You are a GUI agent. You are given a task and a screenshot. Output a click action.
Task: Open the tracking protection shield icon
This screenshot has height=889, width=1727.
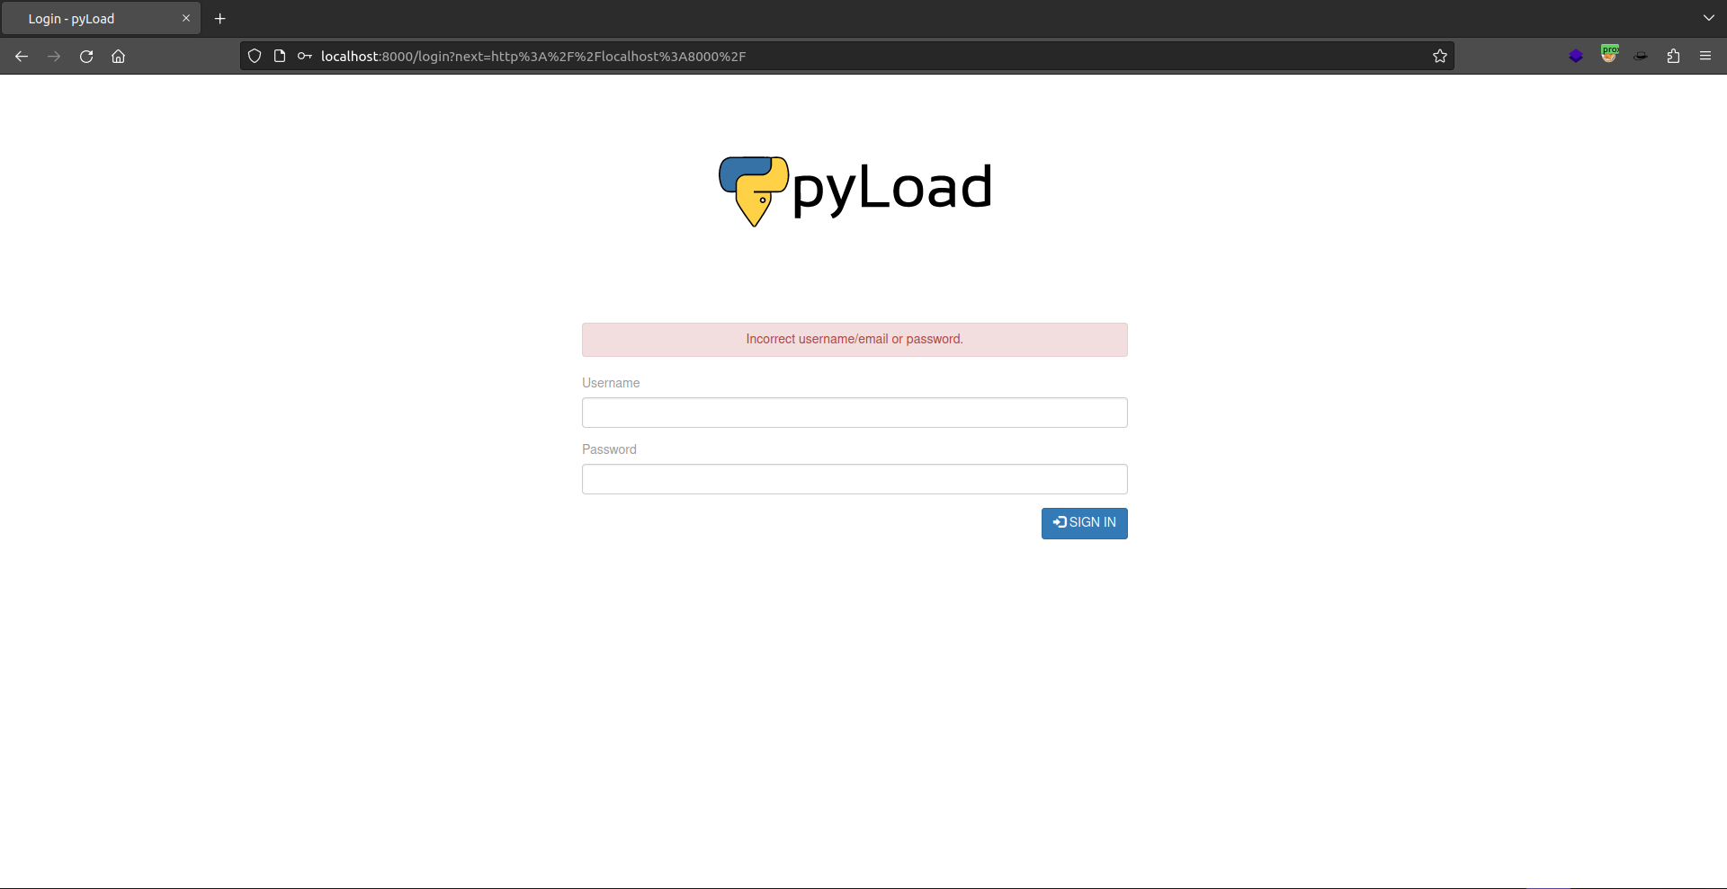coord(255,56)
